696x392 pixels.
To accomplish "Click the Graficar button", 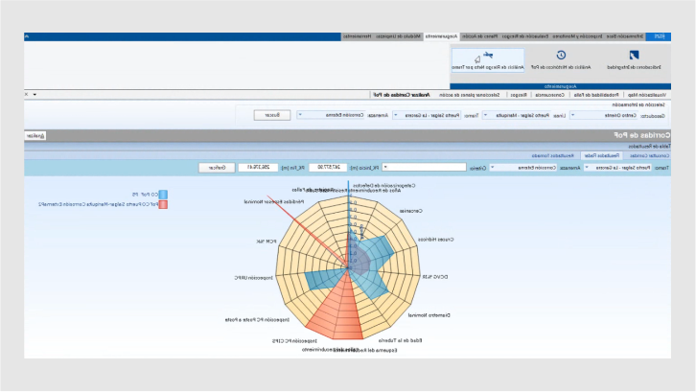I will pos(217,168).
